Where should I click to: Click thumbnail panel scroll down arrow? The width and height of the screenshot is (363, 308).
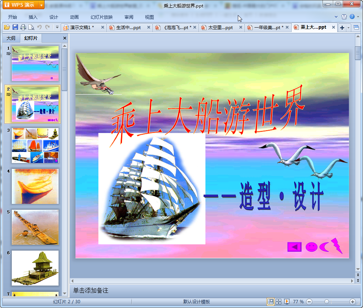click(64, 293)
